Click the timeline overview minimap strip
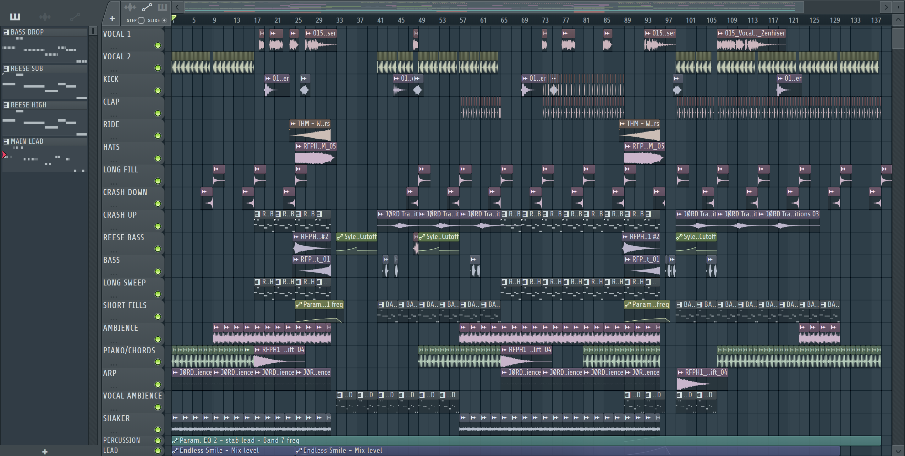905x456 pixels. (494, 7)
